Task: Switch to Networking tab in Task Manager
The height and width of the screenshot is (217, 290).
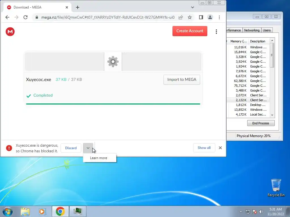Action: pyautogui.click(x=252, y=30)
